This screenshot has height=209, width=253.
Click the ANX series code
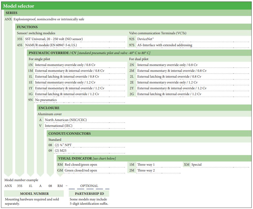8,19
